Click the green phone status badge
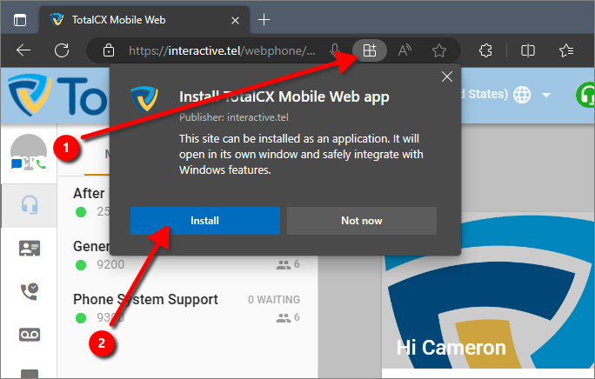Viewport: 595px width, 379px height. coord(41,164)
